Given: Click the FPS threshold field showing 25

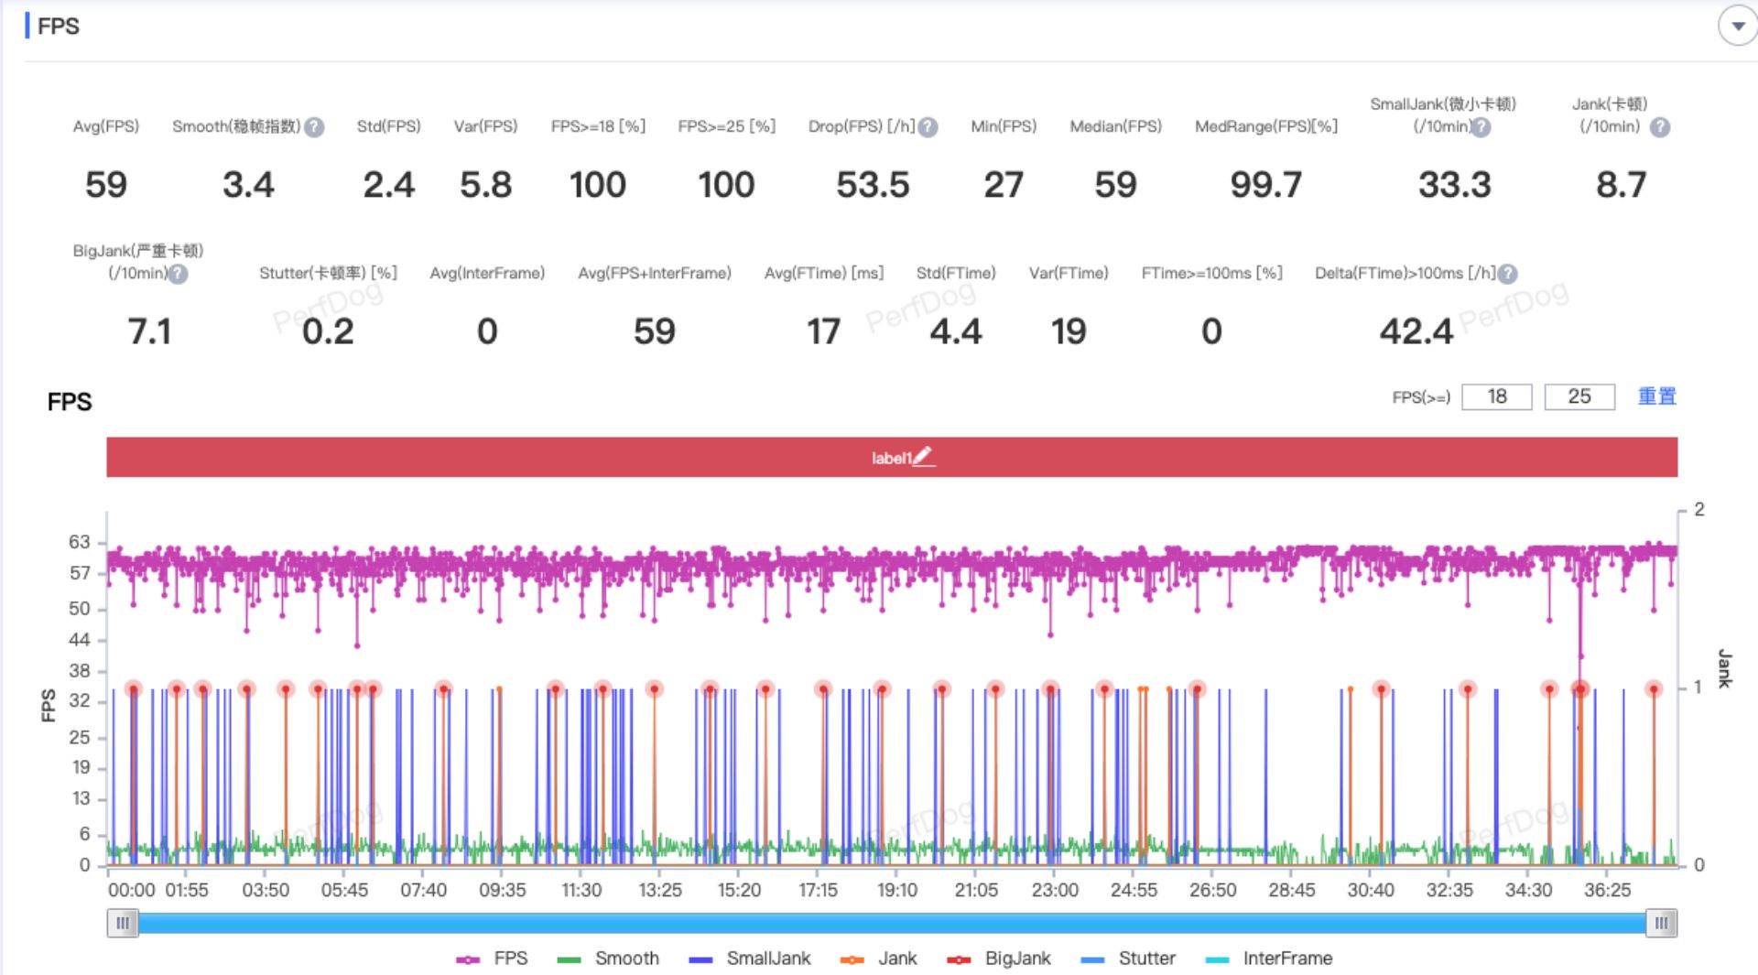Looking at the screenshot, I should [x=1579, y=396].
